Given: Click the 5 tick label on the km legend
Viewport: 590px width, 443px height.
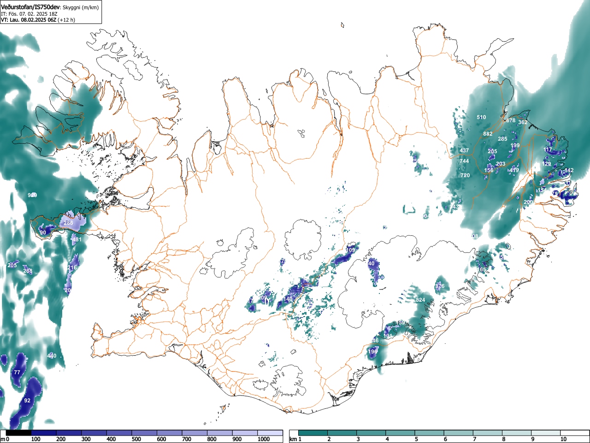Looking at the screenshot, I should [x=416, y=439].
